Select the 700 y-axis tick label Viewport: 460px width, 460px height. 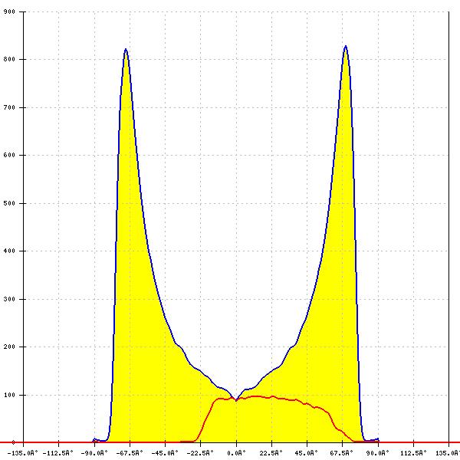tap(9, 107)
